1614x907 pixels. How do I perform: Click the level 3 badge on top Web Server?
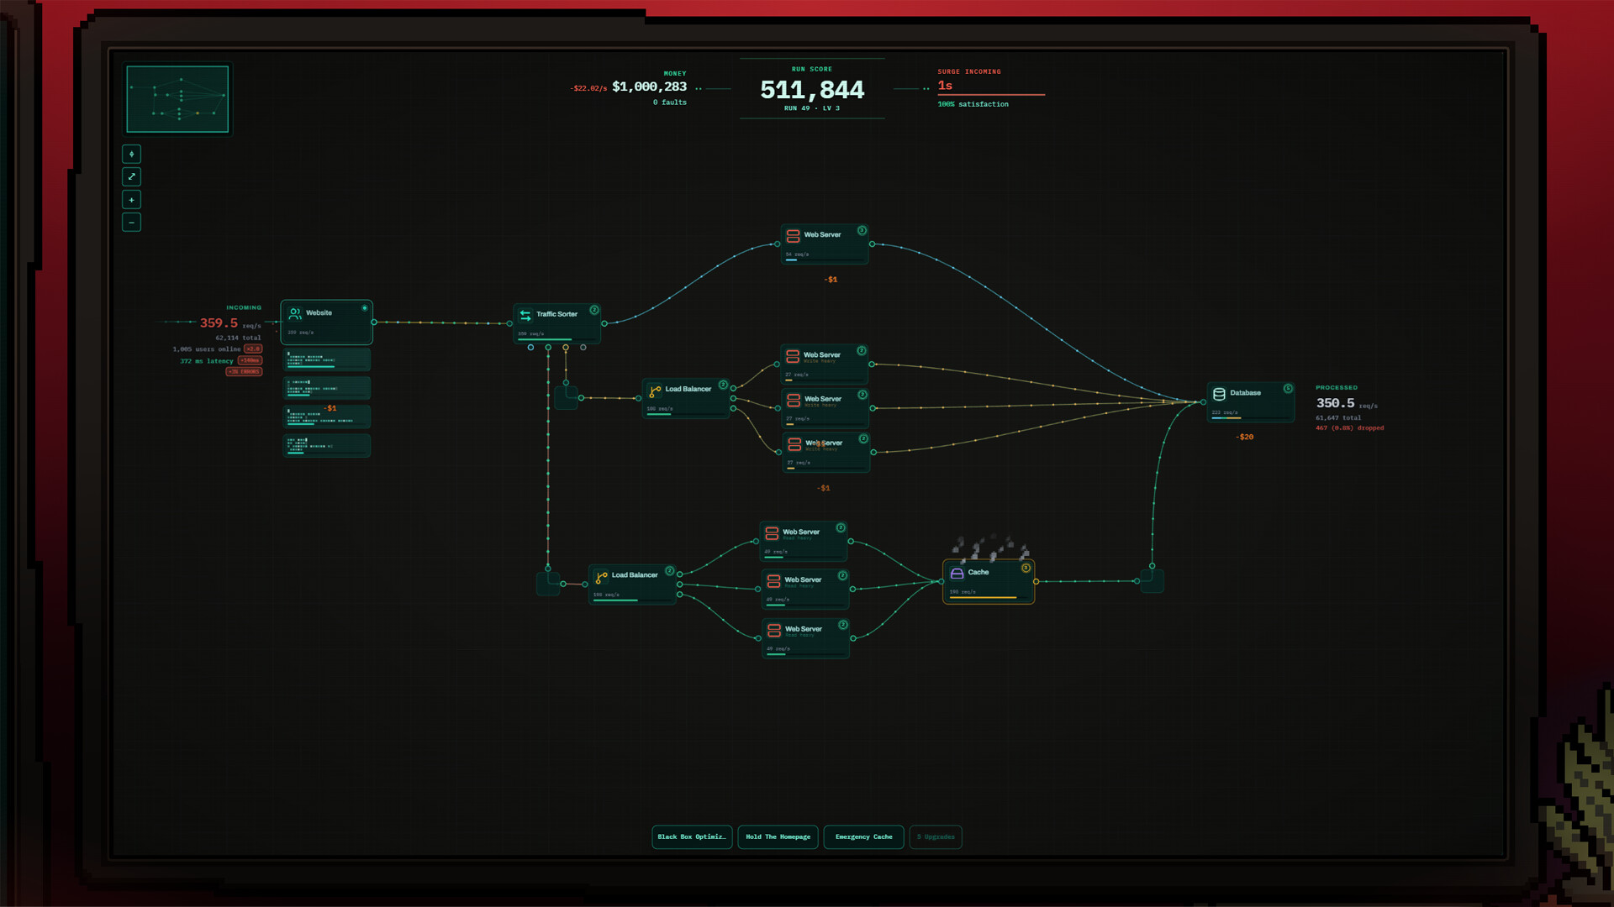(862, 230)
